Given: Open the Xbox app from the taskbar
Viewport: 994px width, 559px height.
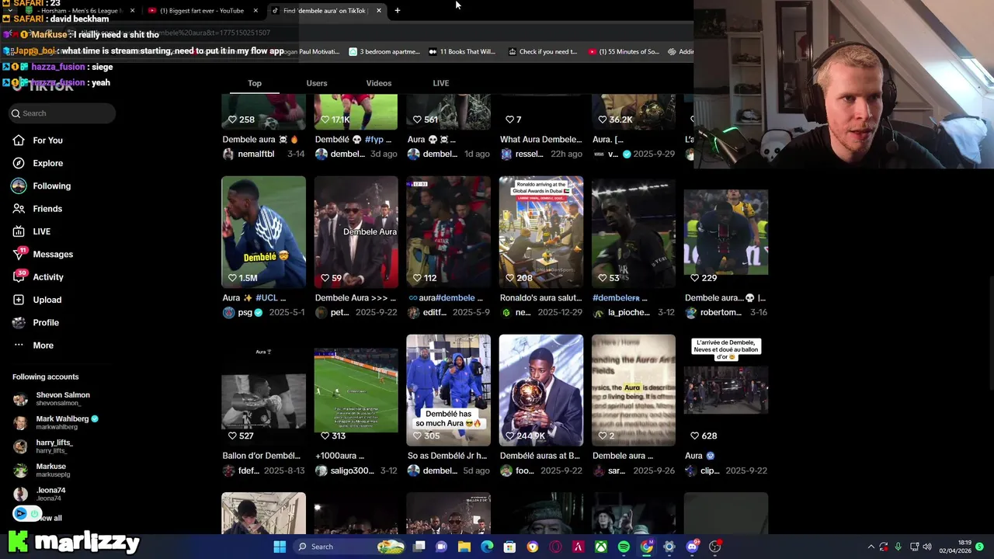Looking at the screenshot, I should [x=601, y=547].
